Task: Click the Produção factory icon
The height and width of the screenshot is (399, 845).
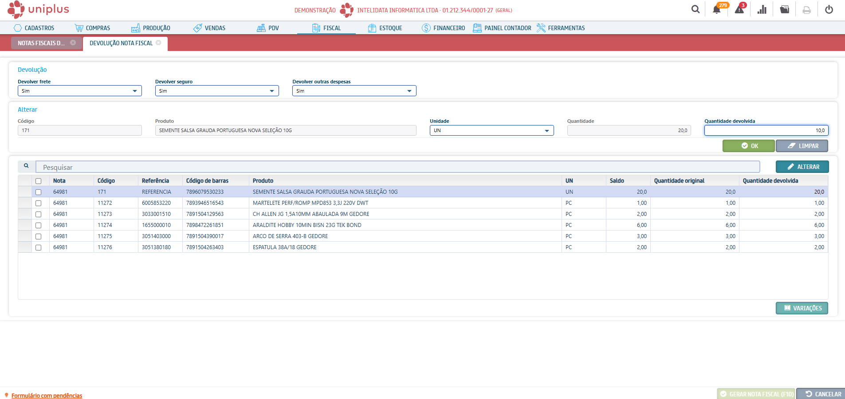Action: tap(136, 28)
